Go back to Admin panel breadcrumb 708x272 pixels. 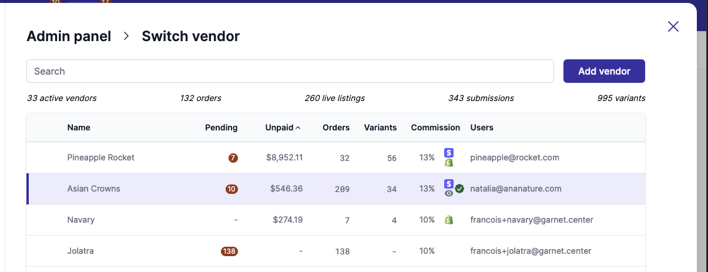69,36
